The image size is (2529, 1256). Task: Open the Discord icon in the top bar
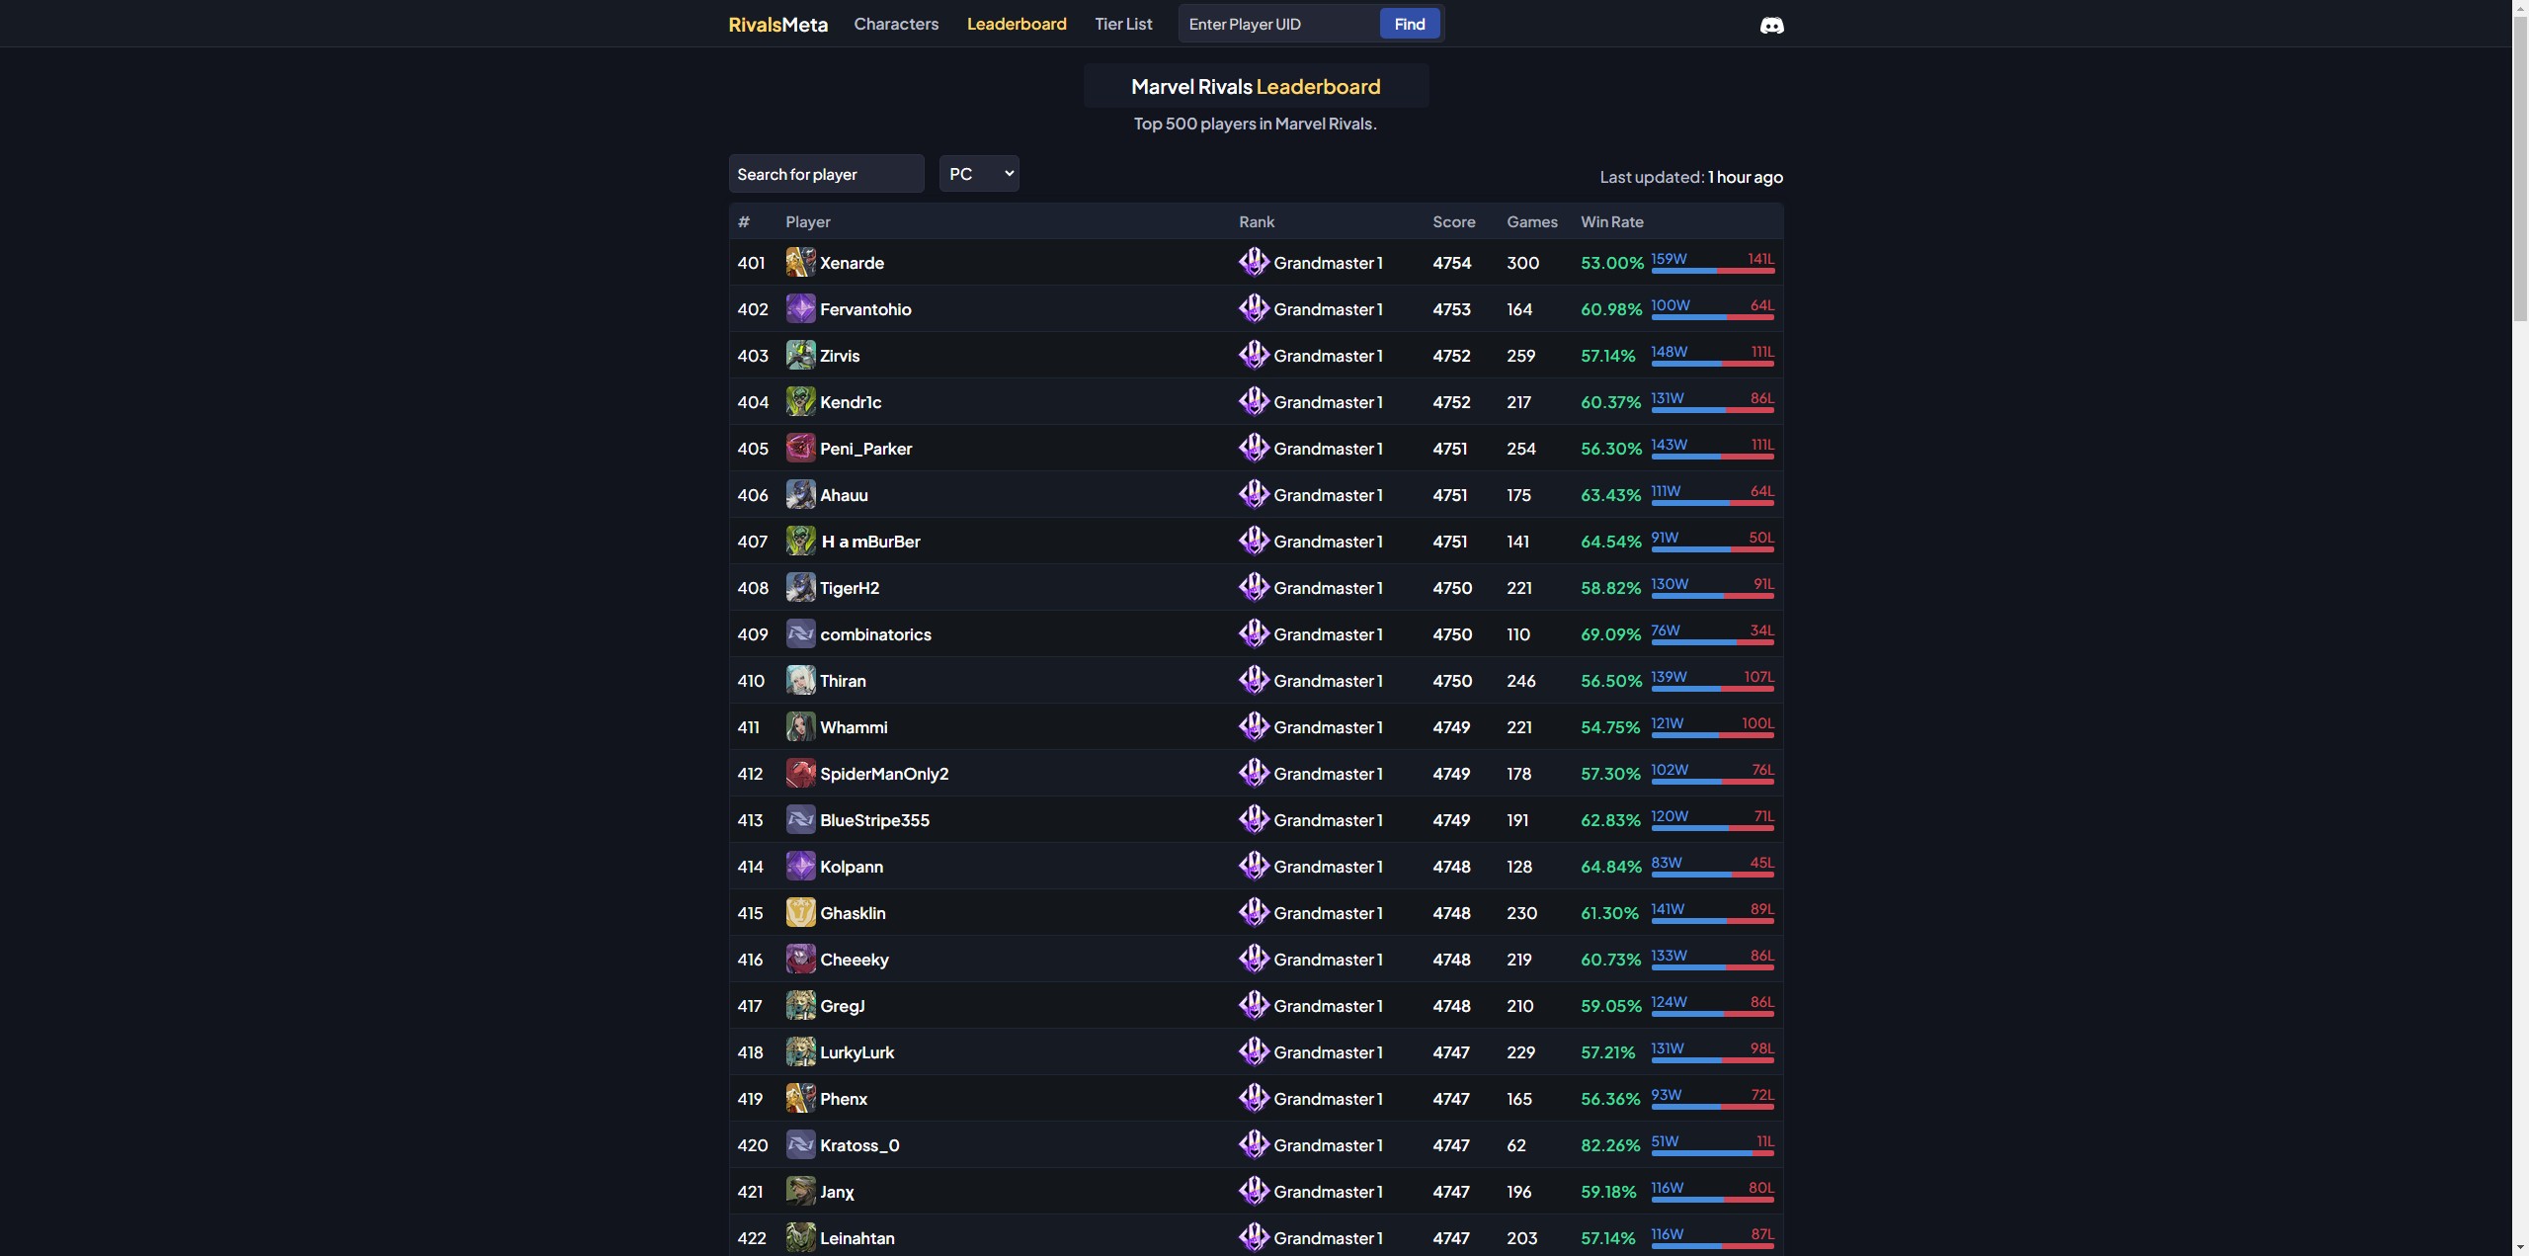(1771, 26)
